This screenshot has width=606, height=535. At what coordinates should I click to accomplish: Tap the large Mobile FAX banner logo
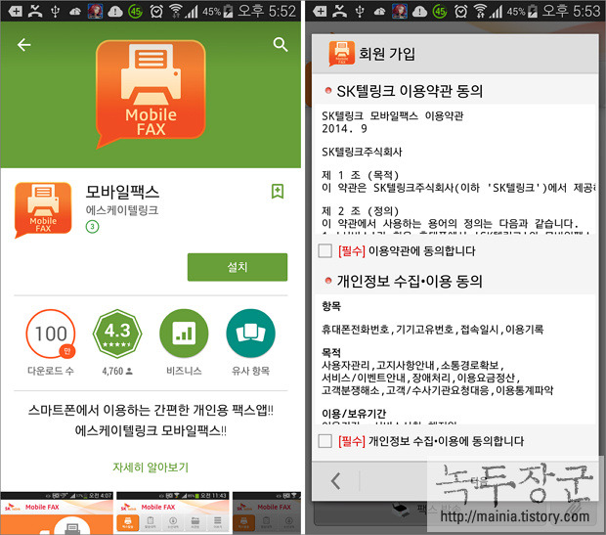[x=151, y=93]
